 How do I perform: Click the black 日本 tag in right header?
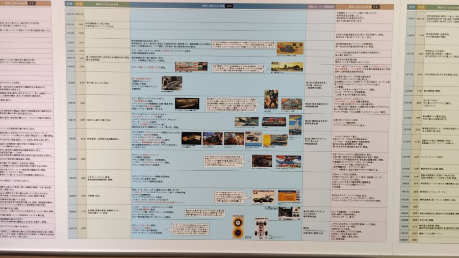tap(375, 7)
